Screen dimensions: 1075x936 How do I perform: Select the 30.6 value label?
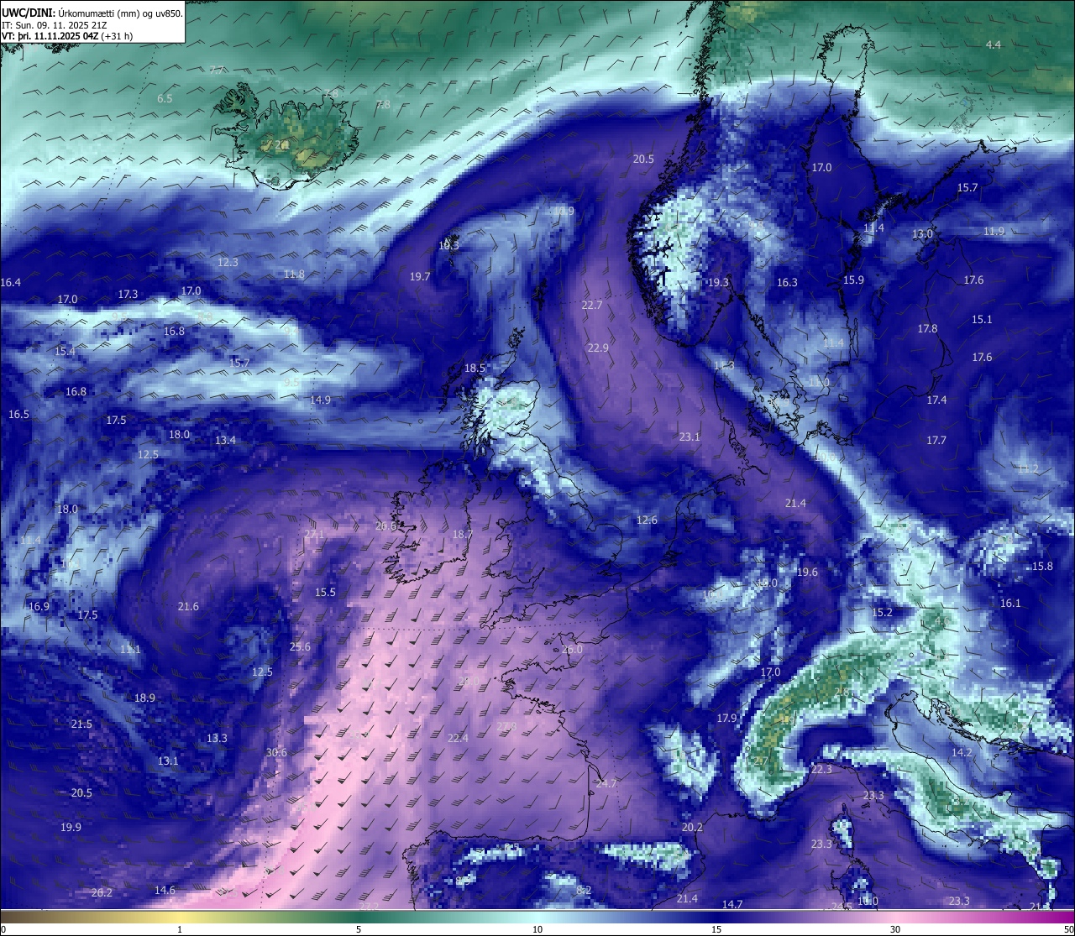click(x=276, y=753)
